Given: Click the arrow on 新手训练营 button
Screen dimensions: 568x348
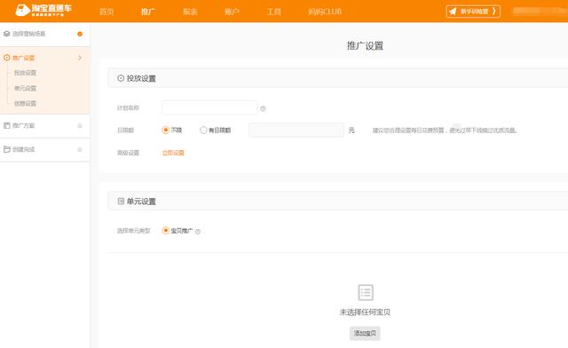Looking at the screenshot, I should pyautogui.click(x=493, y=12).
